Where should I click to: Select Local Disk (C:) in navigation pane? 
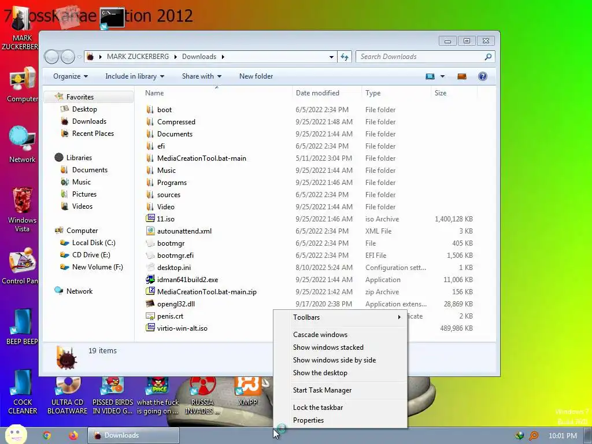coord(94,243)
